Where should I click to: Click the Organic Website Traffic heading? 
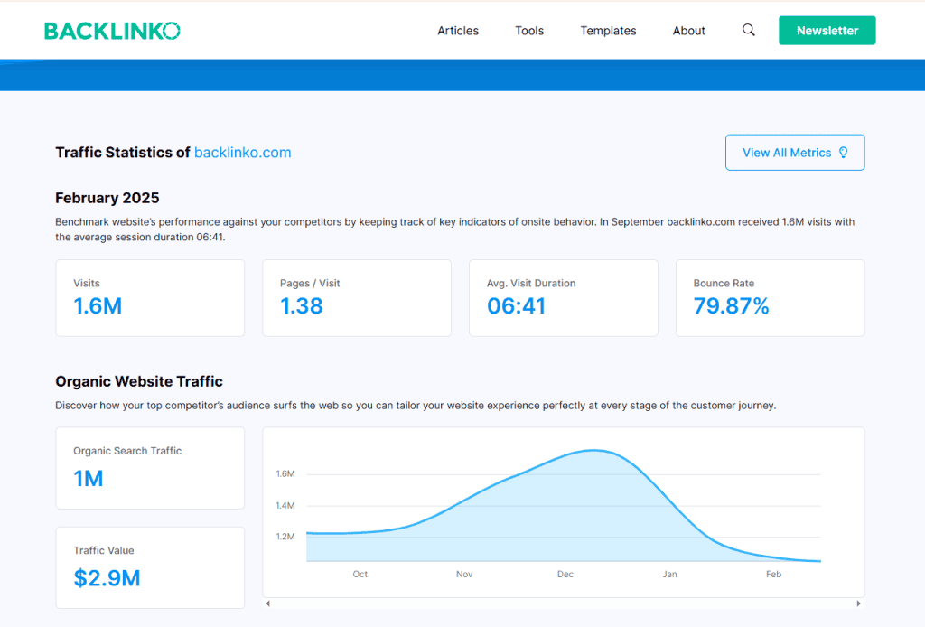click(x=139, y=381)
